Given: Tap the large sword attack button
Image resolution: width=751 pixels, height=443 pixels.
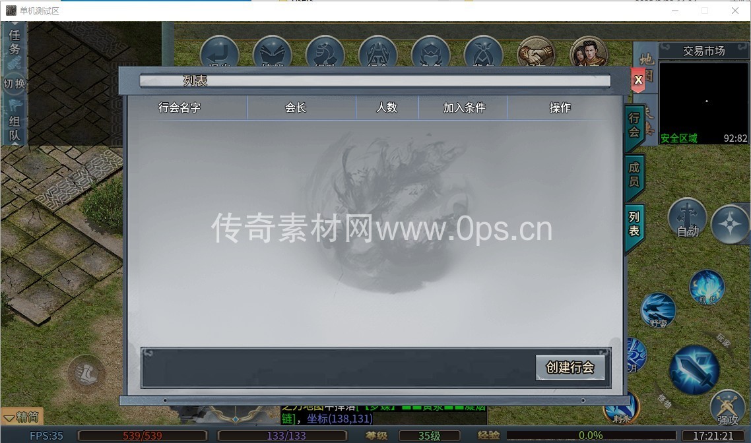Looking at the screenshot, I should 694,369.
